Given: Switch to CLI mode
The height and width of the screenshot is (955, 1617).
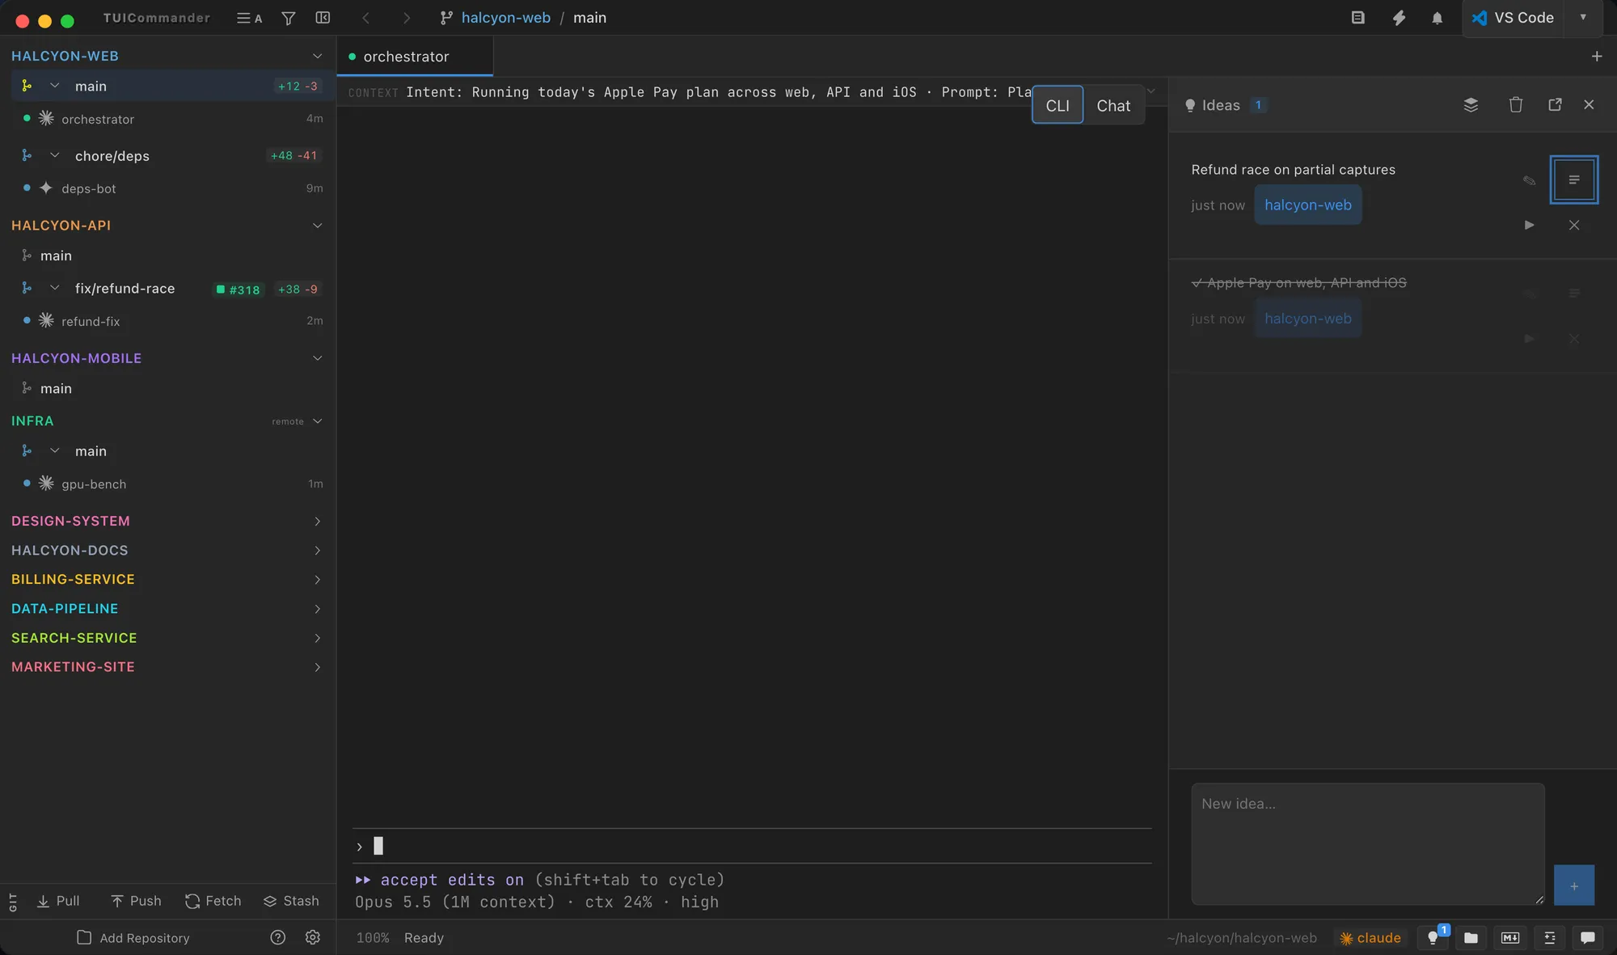Looking at the screenshot, I should (1058, 105).
